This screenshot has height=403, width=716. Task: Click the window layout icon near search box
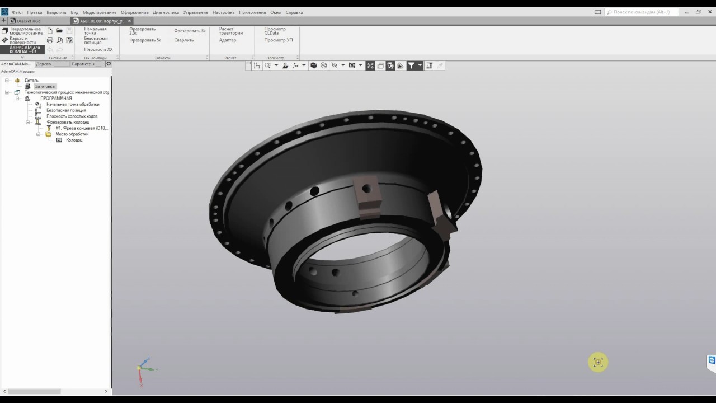(597, 12)
